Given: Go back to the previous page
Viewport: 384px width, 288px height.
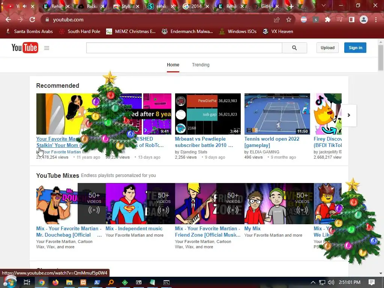Looking at the screenshot, I should click(8, 19).
